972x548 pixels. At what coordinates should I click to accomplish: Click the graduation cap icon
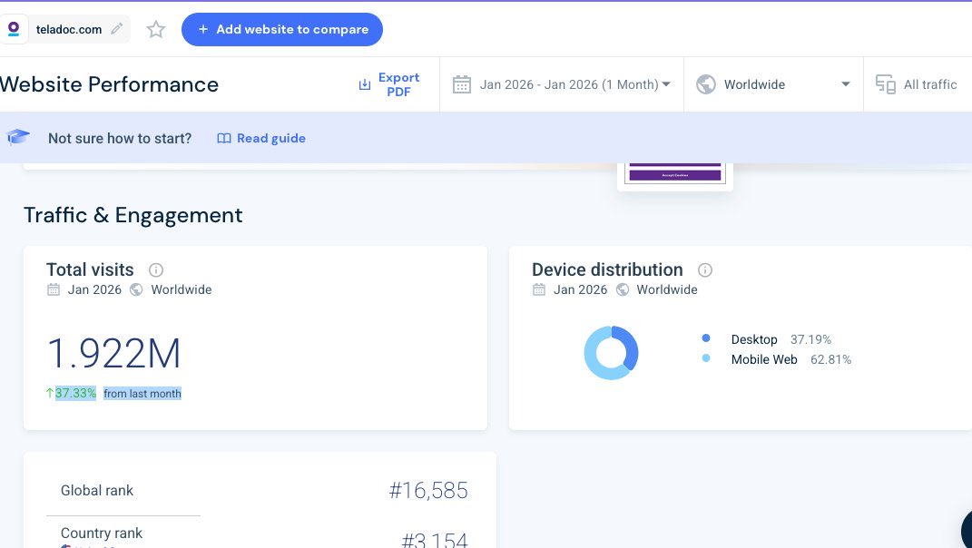click(x=18, y=137)
